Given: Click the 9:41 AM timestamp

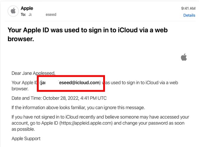Looking at the screenshot, I should (188, 9).
